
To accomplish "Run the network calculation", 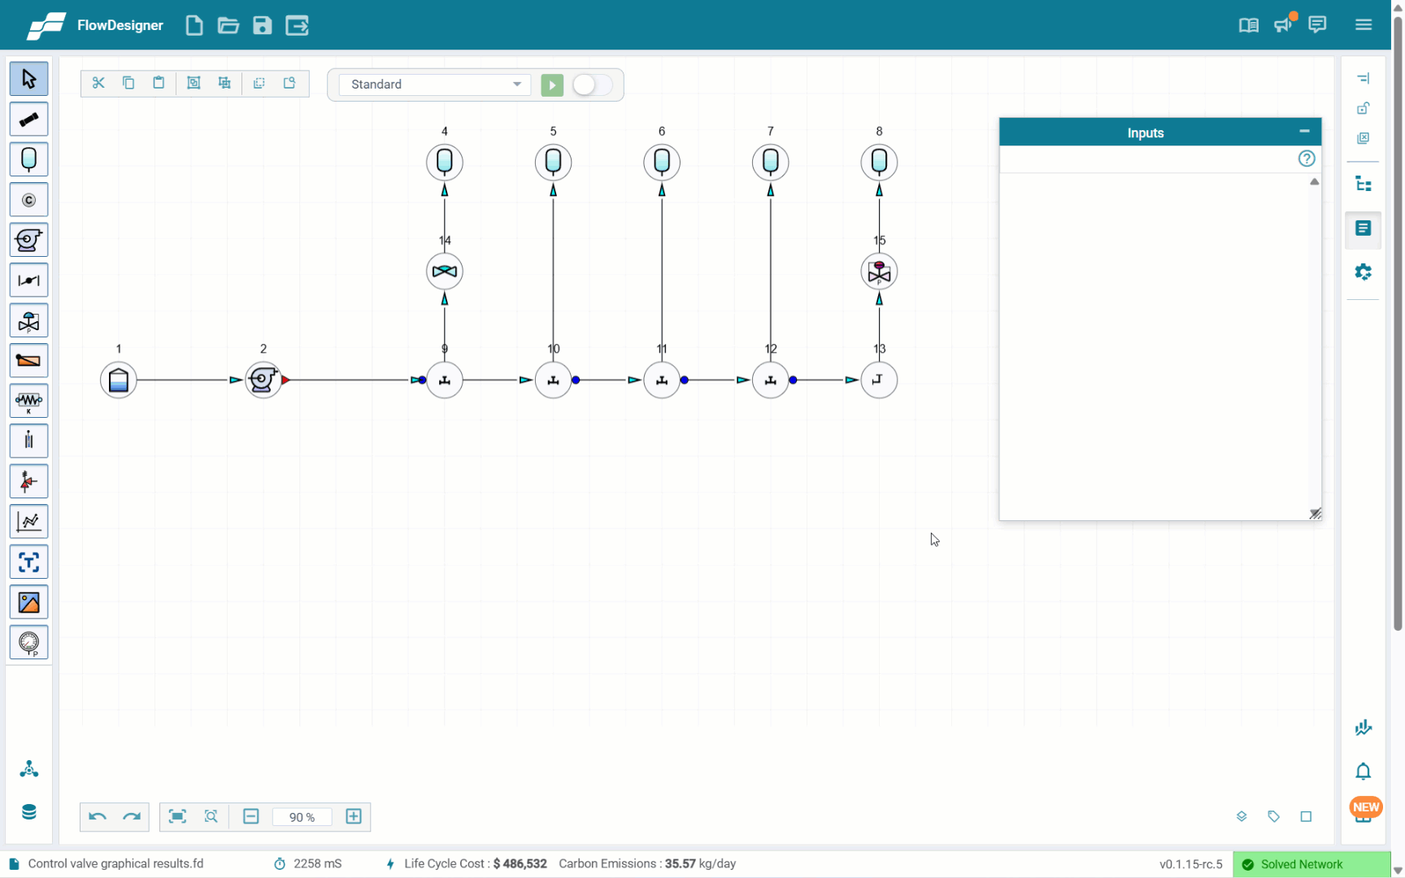I will click(552, 85).
